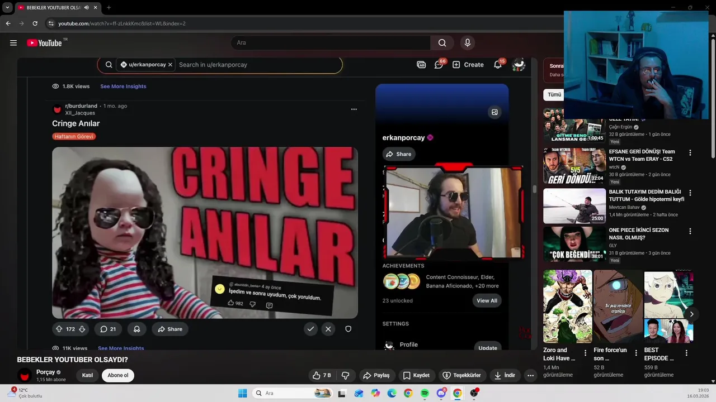Open more actions ellipsis beside İndir
The width and height of the screenshot is (716, 402).
531,375
